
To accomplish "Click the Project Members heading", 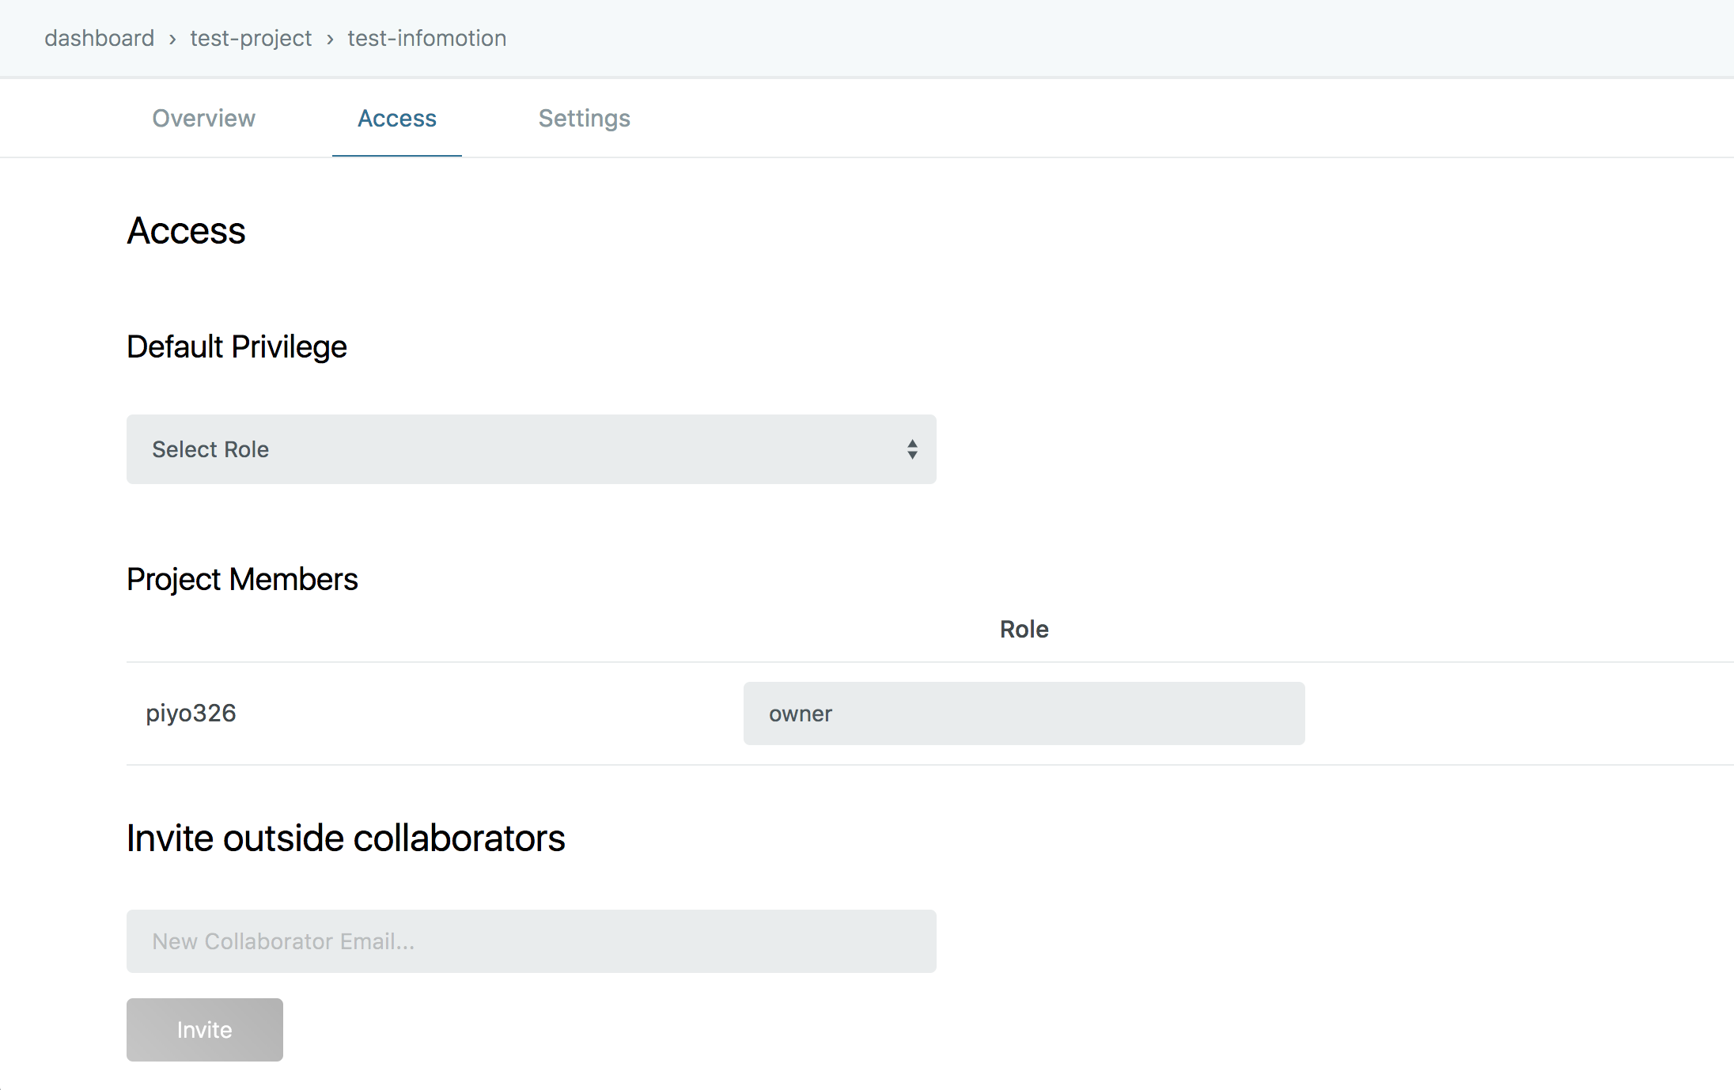I will point(242,579).
